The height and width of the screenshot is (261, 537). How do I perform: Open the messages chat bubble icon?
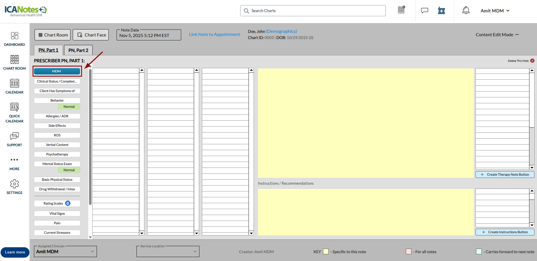coord(424,10)
